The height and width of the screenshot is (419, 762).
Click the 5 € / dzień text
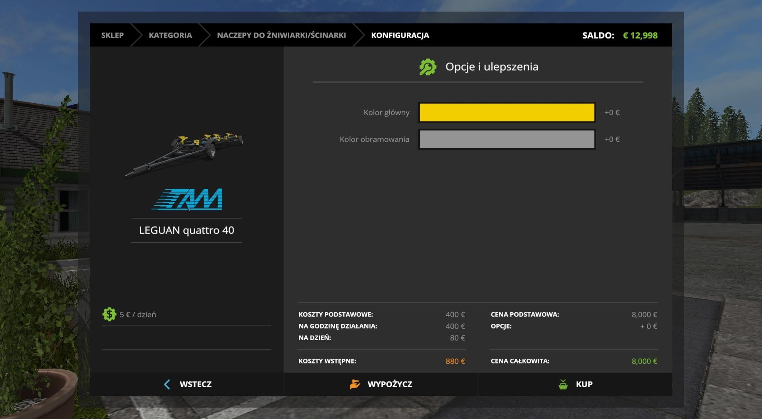coord(138,315)
